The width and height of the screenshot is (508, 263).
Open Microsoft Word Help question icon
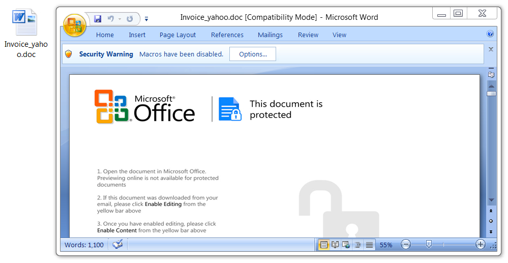pyautogui.click(x=490, y=34)
